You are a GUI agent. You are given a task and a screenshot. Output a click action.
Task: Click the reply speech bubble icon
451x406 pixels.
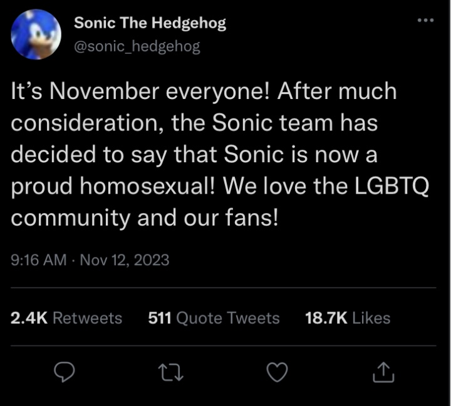coord(65,372)
